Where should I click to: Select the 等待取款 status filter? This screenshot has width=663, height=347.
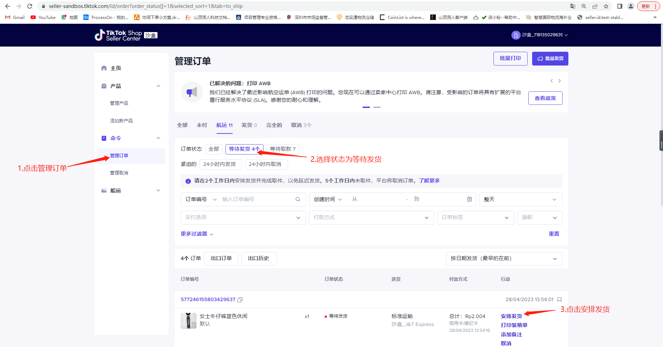click(282, 149)
